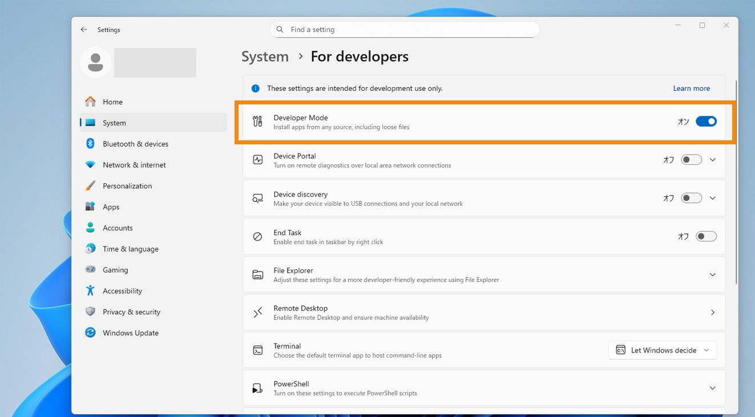Image resolution: width=755 pixels, height=417 pixels.
Task: Click the Remote Desktop arrows icon
Action: 257,312
